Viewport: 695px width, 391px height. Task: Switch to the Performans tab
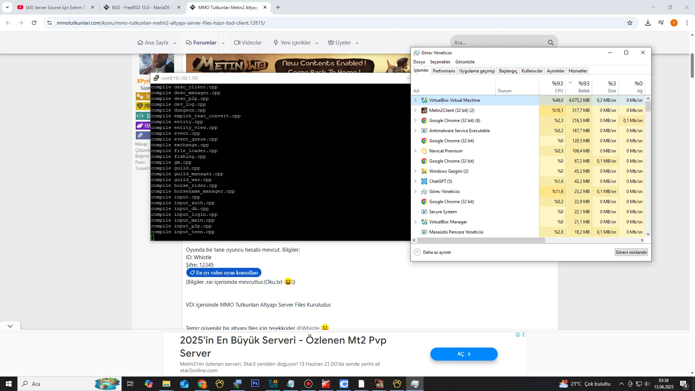point(444,71)
